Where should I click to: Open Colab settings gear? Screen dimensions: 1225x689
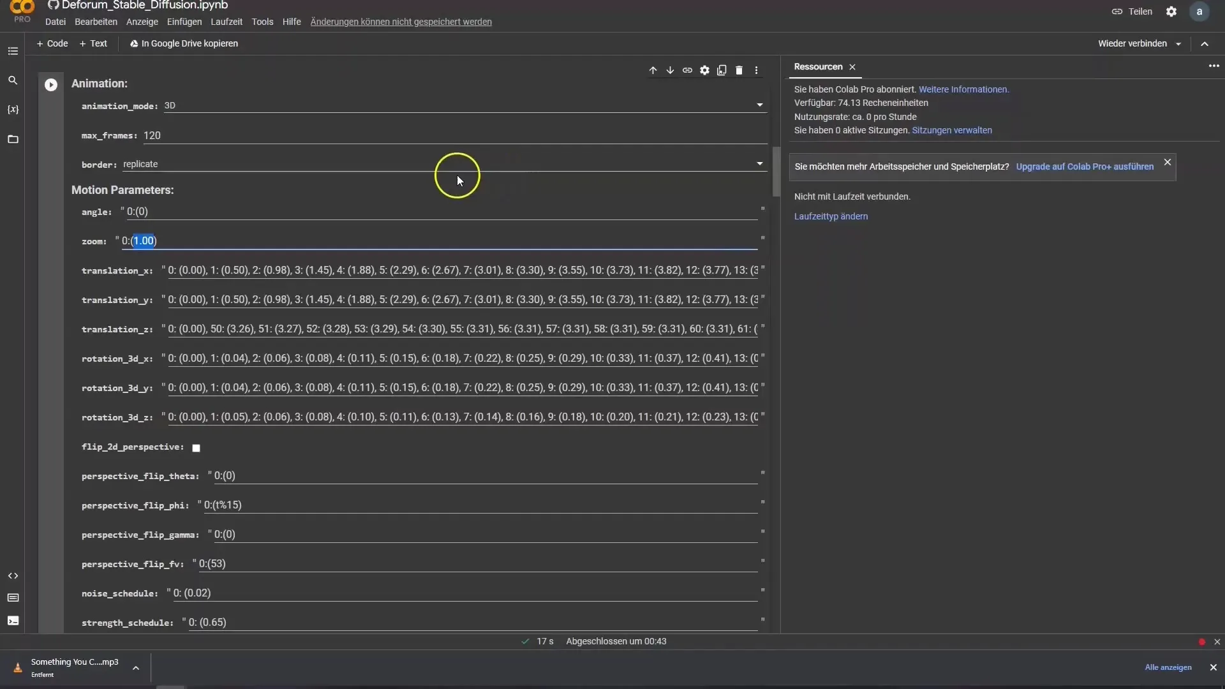point(1171,11)
